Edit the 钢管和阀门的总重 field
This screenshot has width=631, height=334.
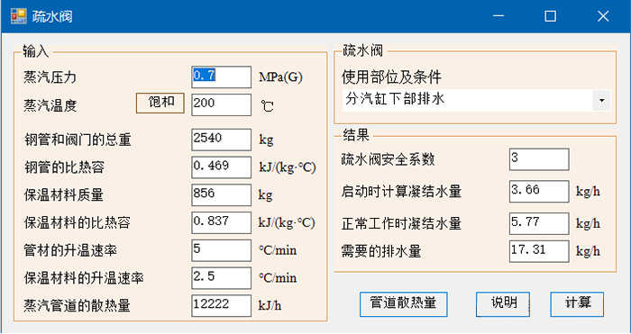[222, 140]
